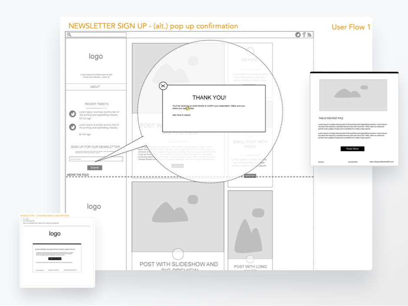408x306 pixels.
Task: Click unsubscribe link in email preview footer
Action: click(352, 162)
